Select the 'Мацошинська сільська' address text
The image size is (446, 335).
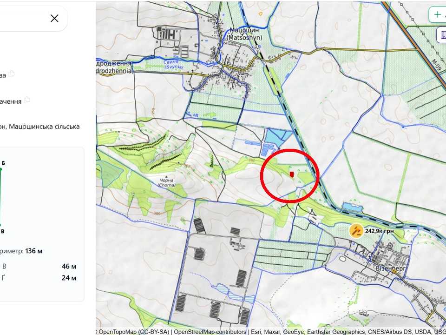(x=45, y=127)
